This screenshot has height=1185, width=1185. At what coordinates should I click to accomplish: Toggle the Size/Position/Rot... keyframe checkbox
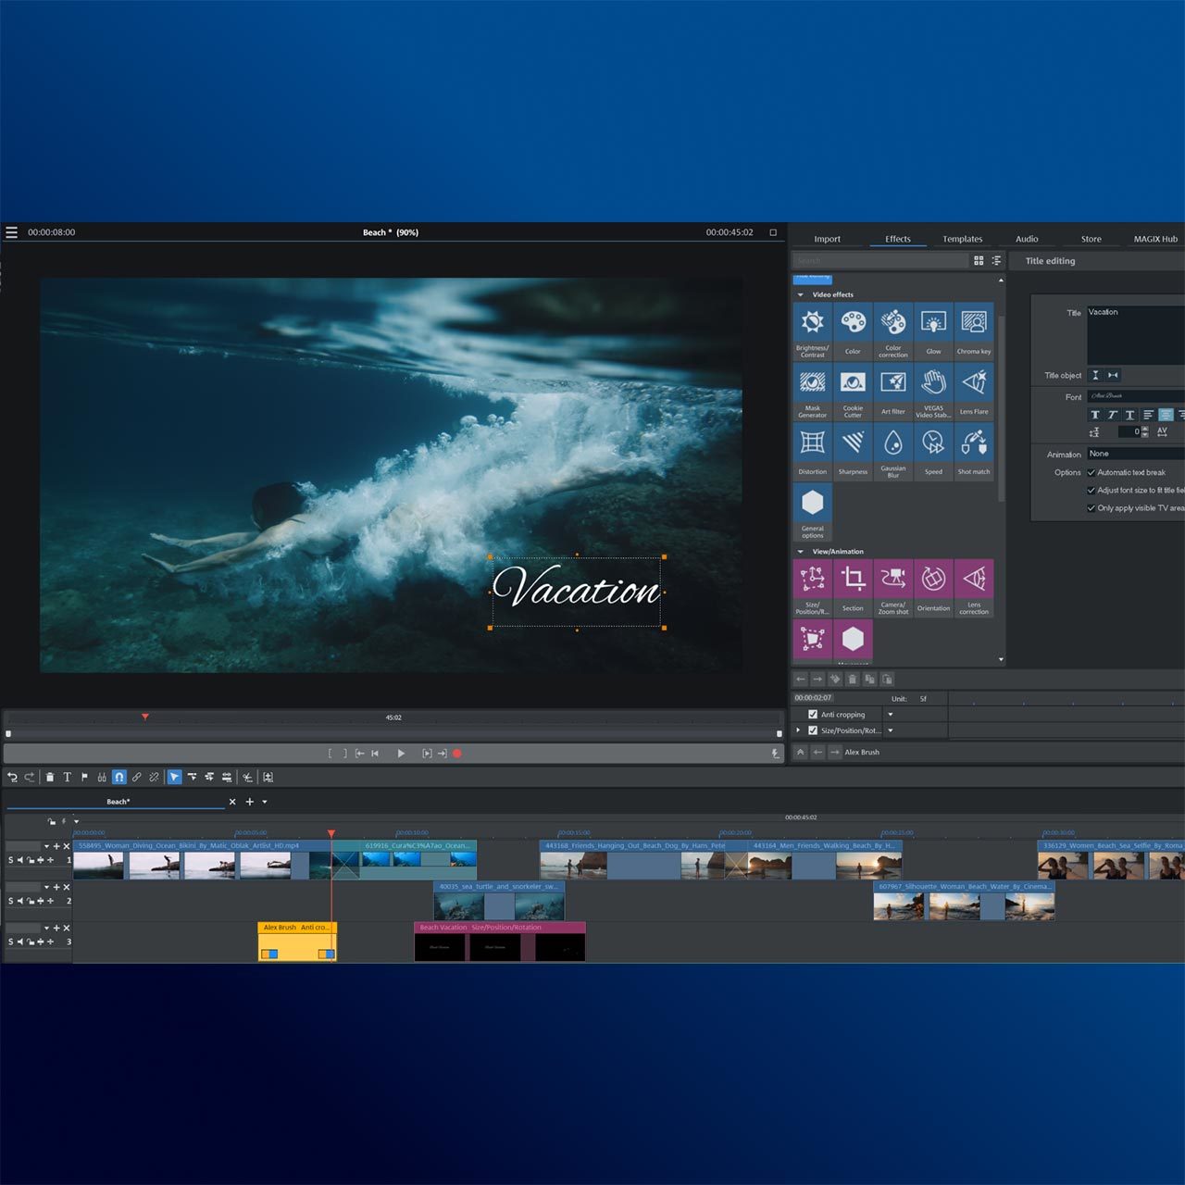813,730
